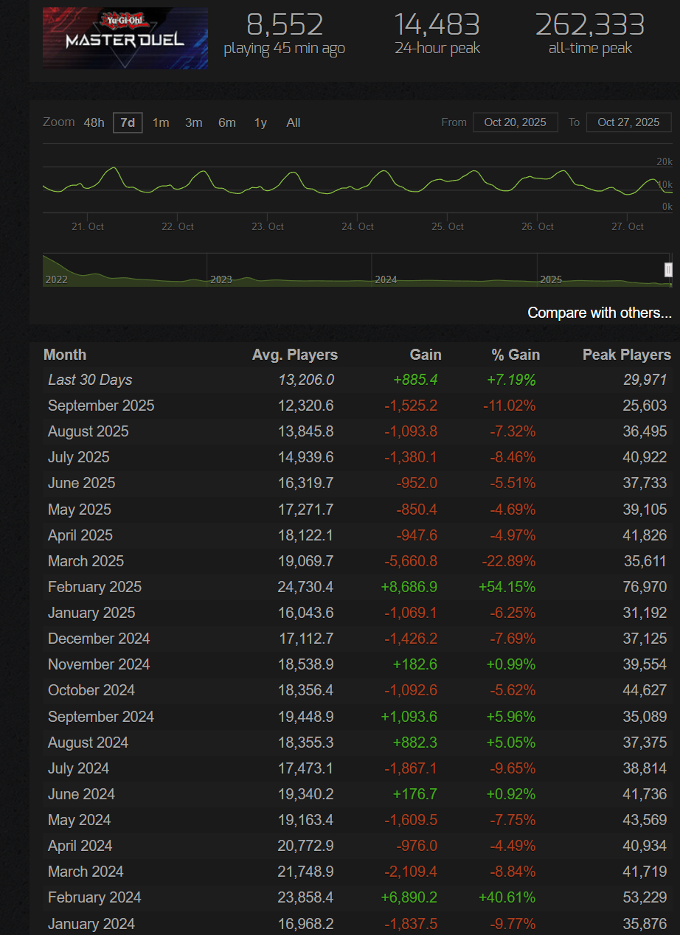Click the June 2024 month cell
680x935 pixels.
81,794
